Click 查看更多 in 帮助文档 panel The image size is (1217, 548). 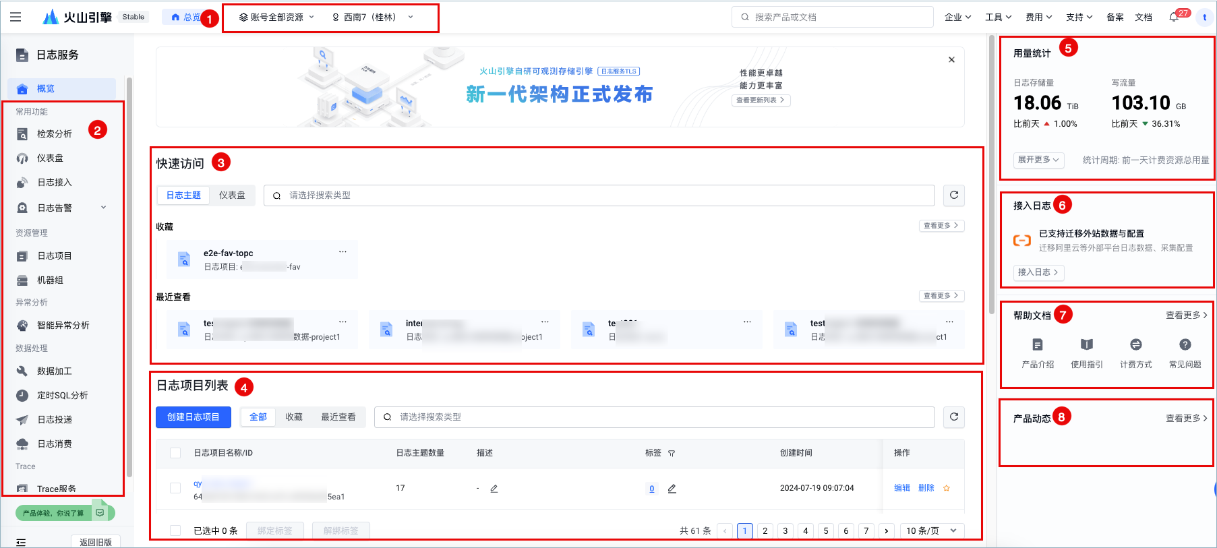[1187, 315]
